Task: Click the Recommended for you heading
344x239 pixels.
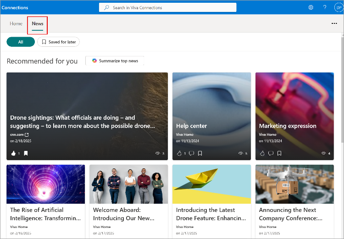Action: (x=42, y=61)
